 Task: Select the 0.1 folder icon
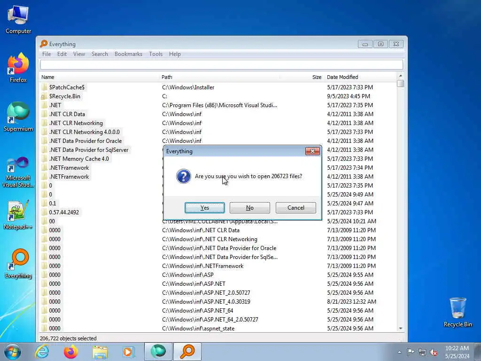coord(44,204)
